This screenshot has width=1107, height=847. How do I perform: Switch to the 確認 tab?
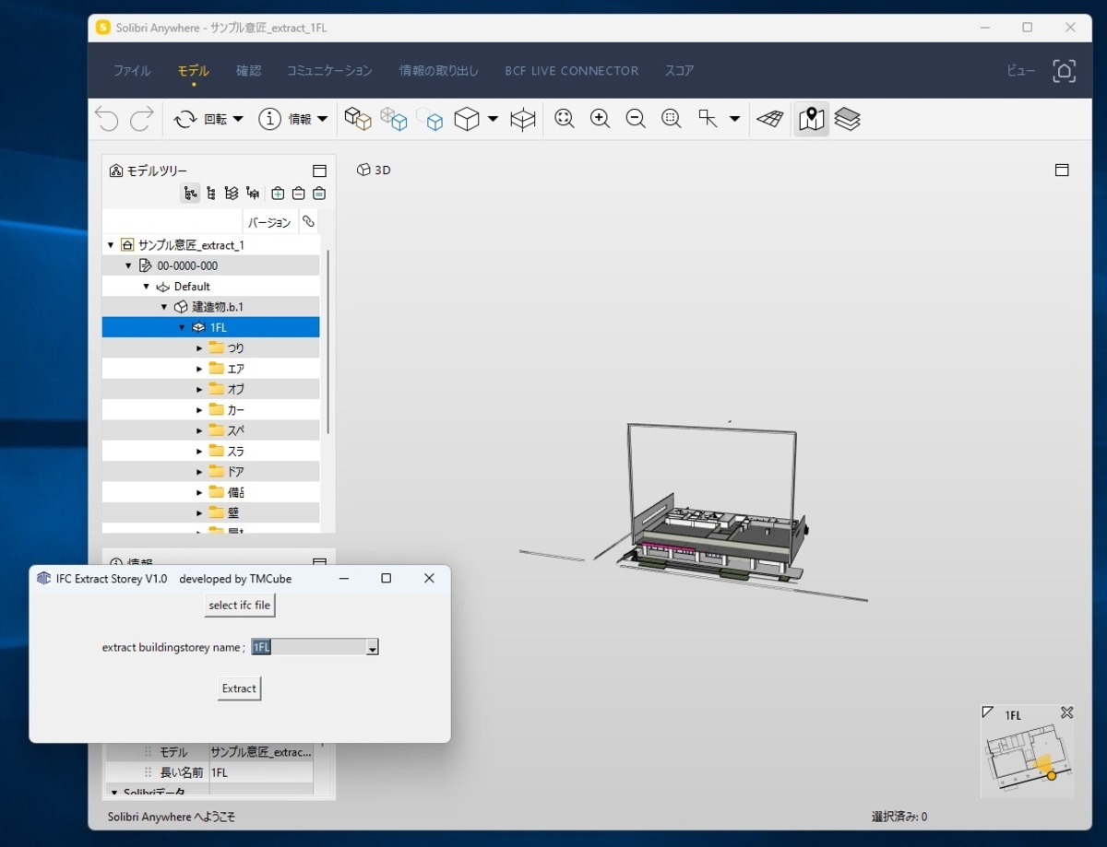[248, 71]
